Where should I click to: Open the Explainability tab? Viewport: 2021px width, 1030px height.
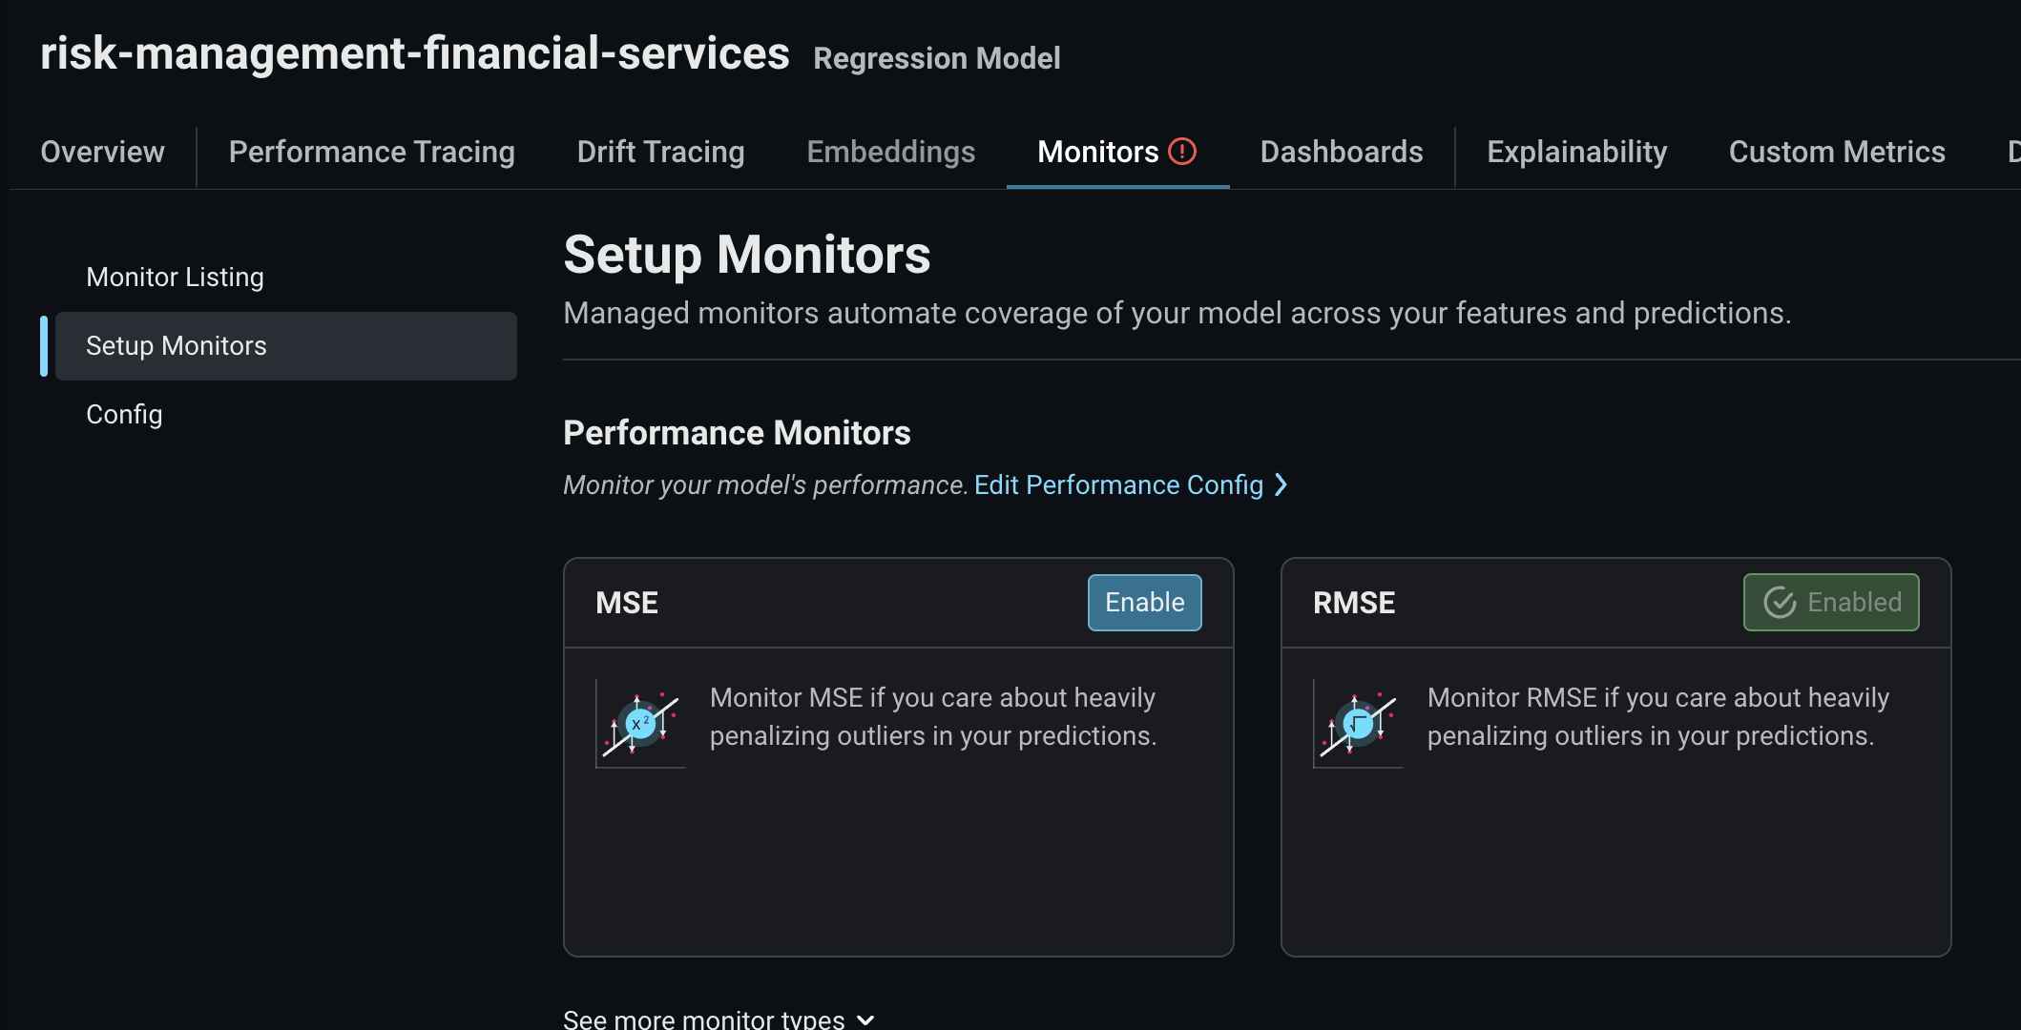[1576, 153]
